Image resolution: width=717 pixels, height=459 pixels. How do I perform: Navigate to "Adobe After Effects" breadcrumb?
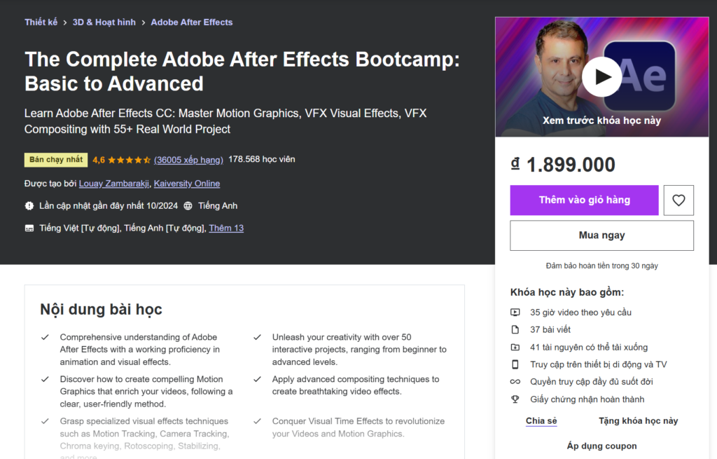[191, 22]
